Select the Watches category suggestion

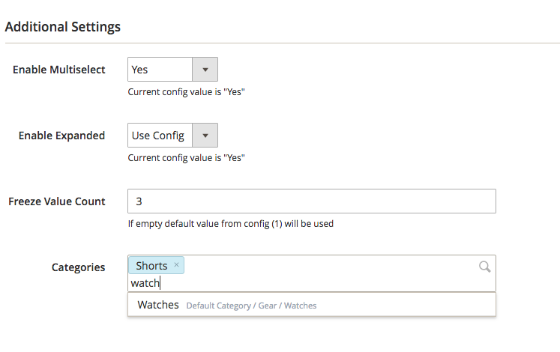(x=311, y=305)
